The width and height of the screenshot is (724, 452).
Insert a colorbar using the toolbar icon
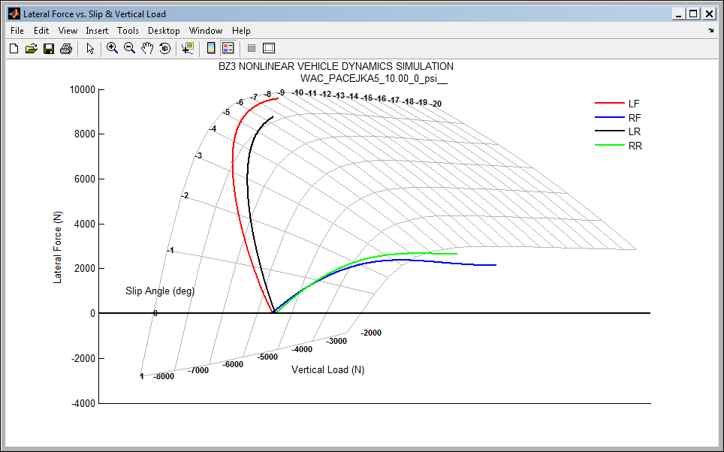tap(211, 48)
